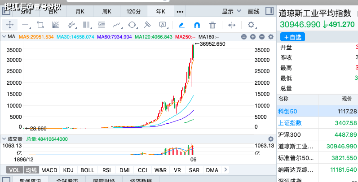Click the 画线 button
This screenshot has width=358, height=182.
(254, 11)
